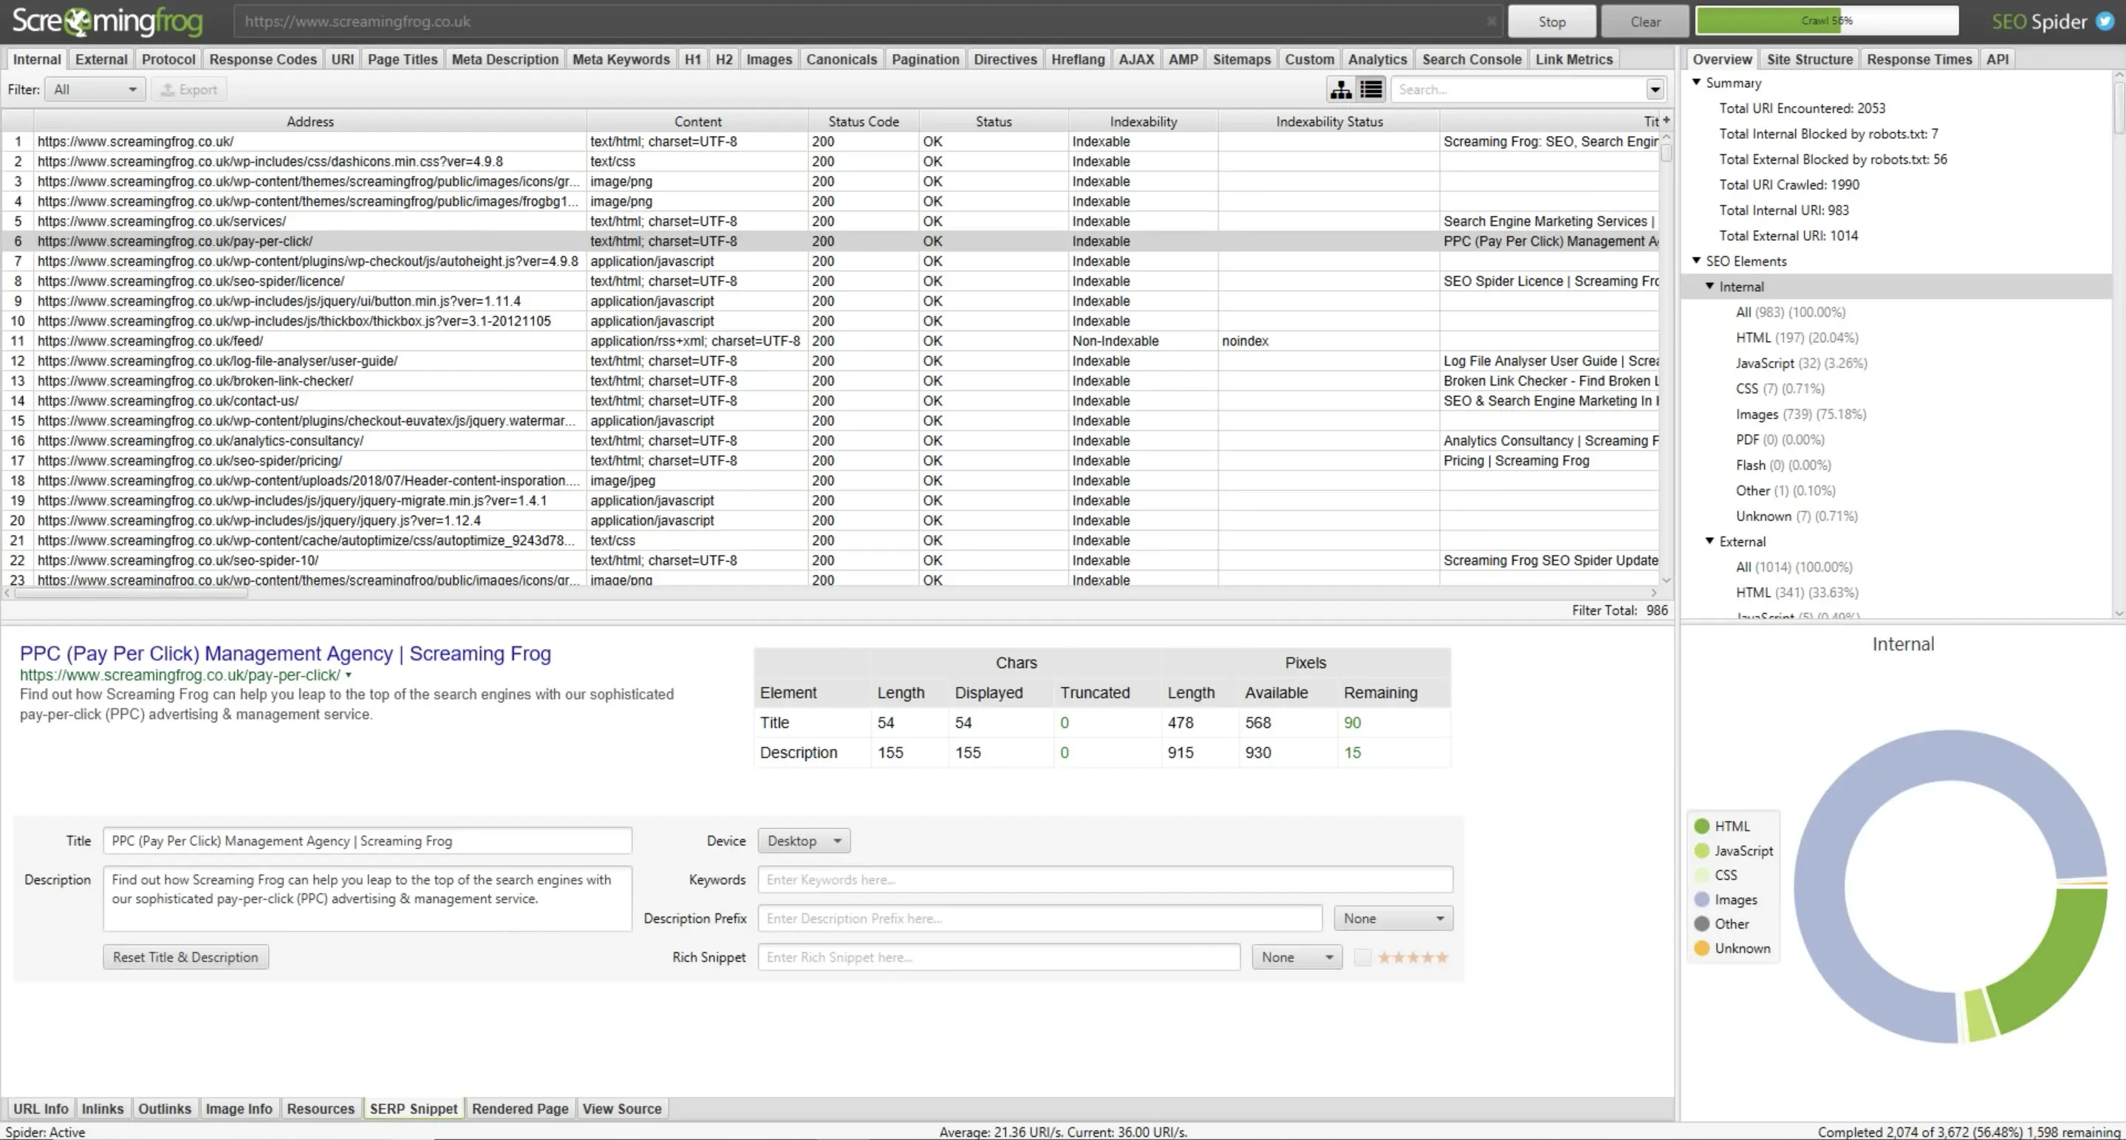Open the Description Prefix None dropdown
Image resolution: width=2126 pixels, height=1140 pixels.
[1393, 919]
